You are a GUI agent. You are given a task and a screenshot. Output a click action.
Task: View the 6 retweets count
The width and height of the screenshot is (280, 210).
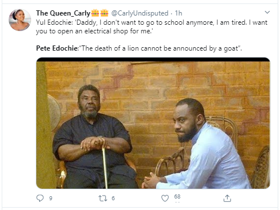point(113,198)
